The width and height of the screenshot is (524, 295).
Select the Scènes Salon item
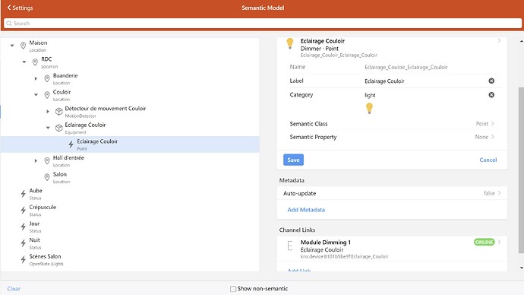pyautogui.click(x=130, y=259)
